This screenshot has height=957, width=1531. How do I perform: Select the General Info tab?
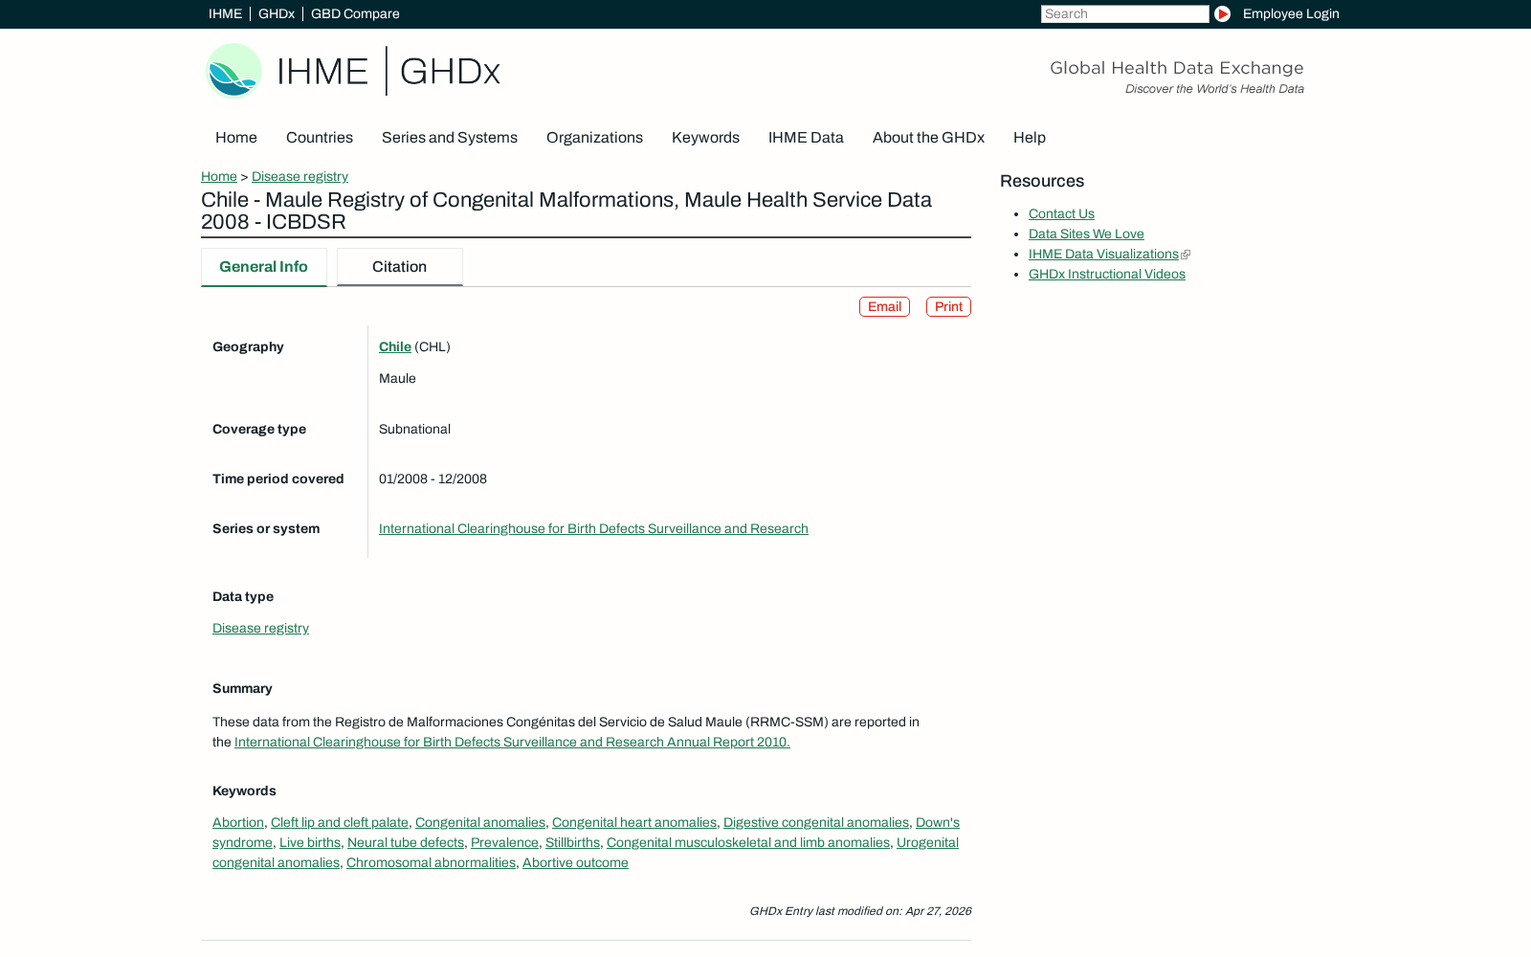pyautogui.click(x=264, y=267)
